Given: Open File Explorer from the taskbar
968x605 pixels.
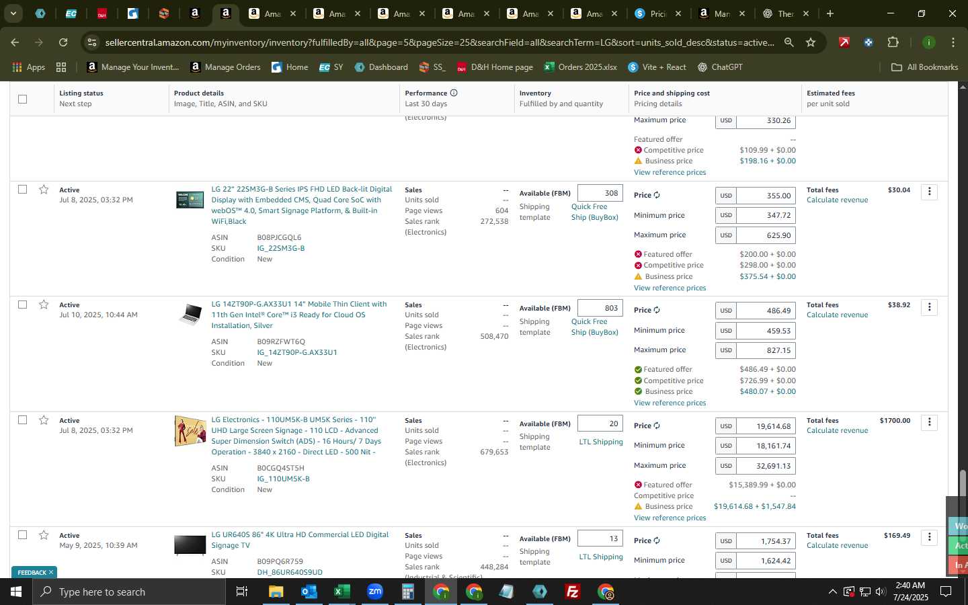Looking at the screenshot, I should point(276,592).
